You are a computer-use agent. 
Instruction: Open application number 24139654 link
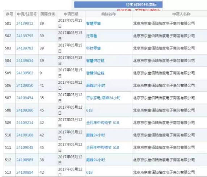click(25, 61)
